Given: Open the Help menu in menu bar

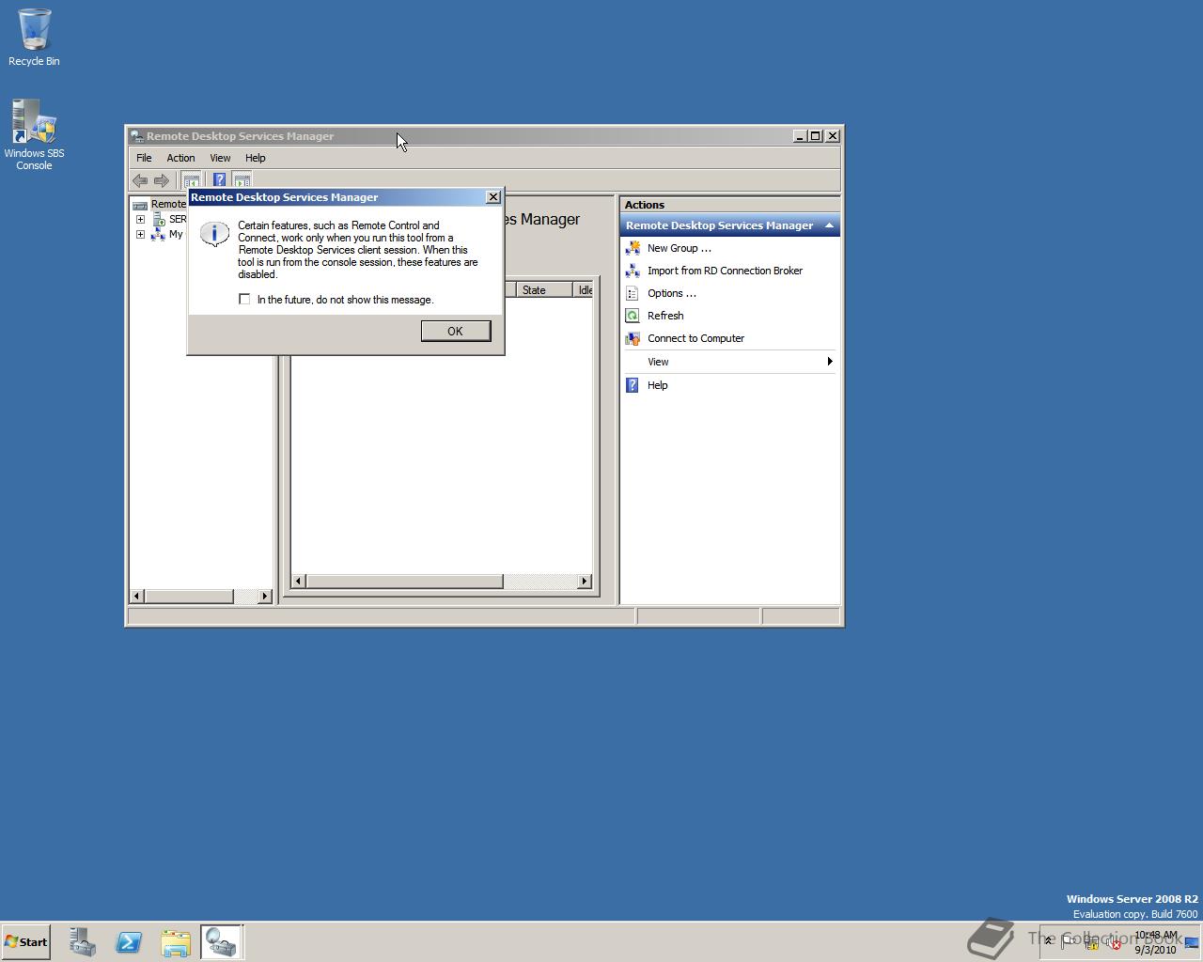Looking at the screenshot, I should (x=256, y=158).
